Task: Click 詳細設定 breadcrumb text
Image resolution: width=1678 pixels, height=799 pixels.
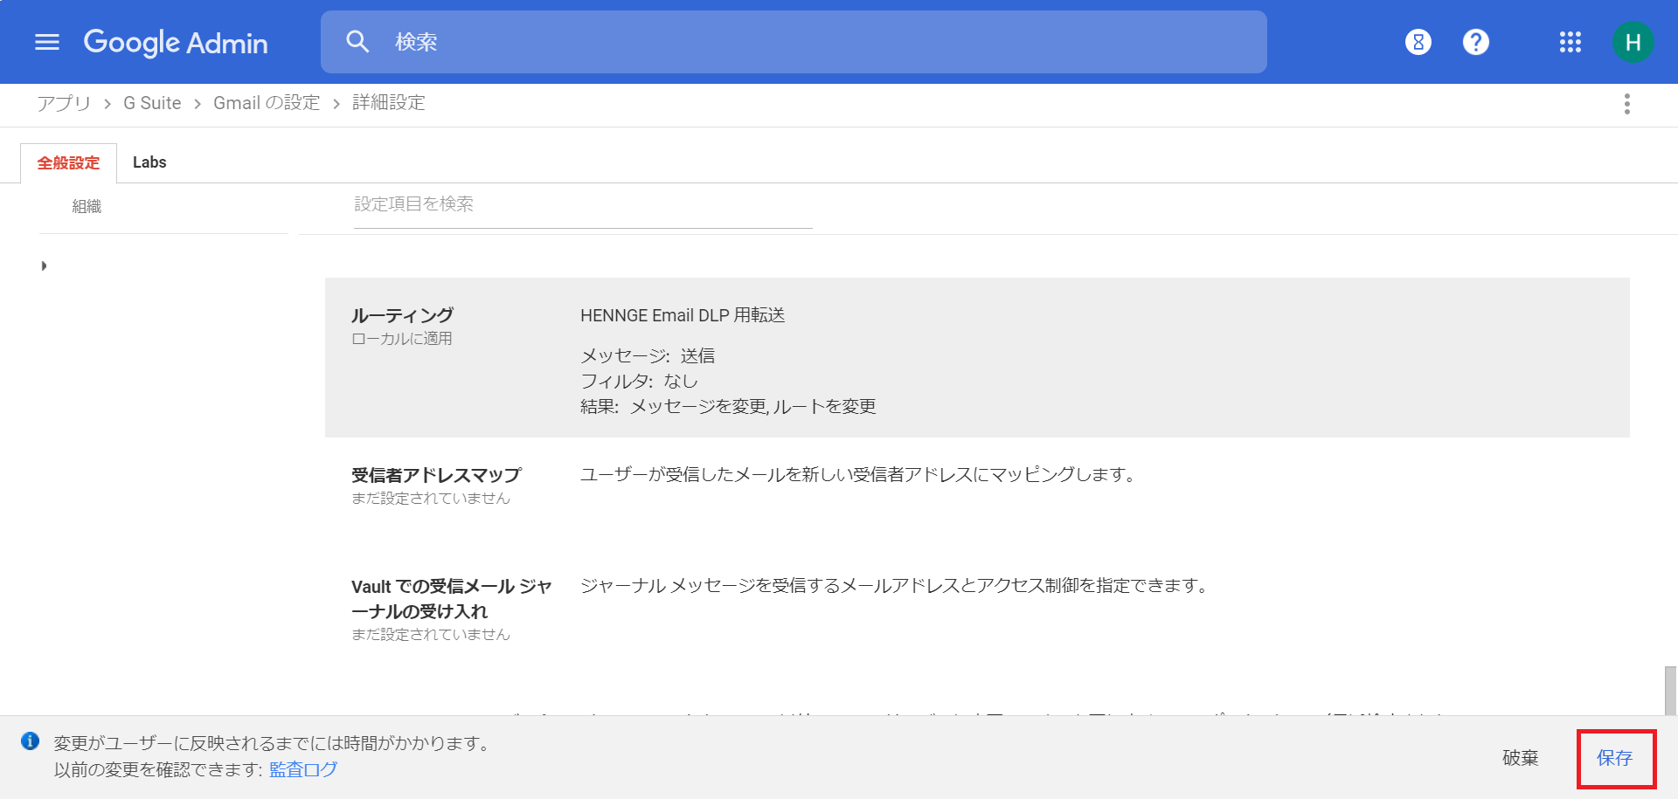Action: click(x=389, y=103)
